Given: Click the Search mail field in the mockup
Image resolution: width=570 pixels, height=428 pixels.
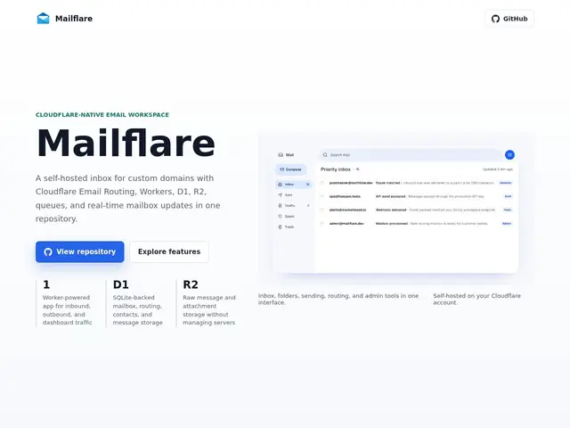Looking at the screenshot, I should (410, 154).
